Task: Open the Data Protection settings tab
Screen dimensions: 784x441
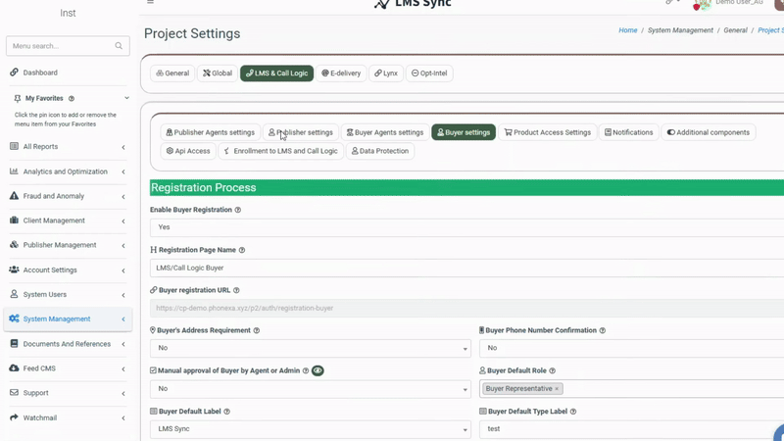Action: pos(379,151)
